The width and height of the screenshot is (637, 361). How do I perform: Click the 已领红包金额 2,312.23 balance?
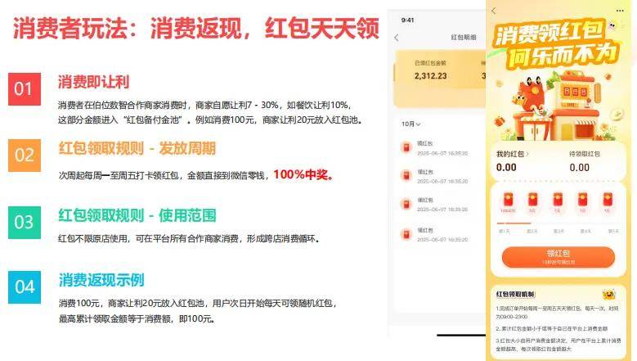pyautogui.click(x=430, y=76)
